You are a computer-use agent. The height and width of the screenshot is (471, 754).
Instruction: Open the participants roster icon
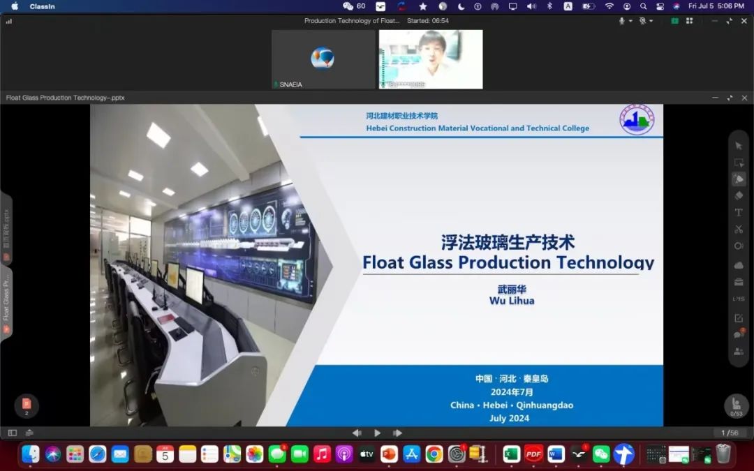pyautogui.click(x=739, y=352)
